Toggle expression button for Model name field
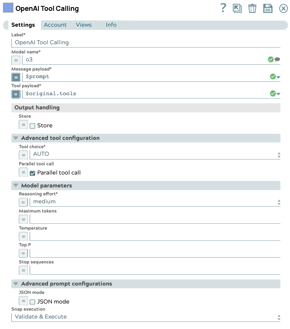This screenshot has width=290, height=329. [16, 60]
